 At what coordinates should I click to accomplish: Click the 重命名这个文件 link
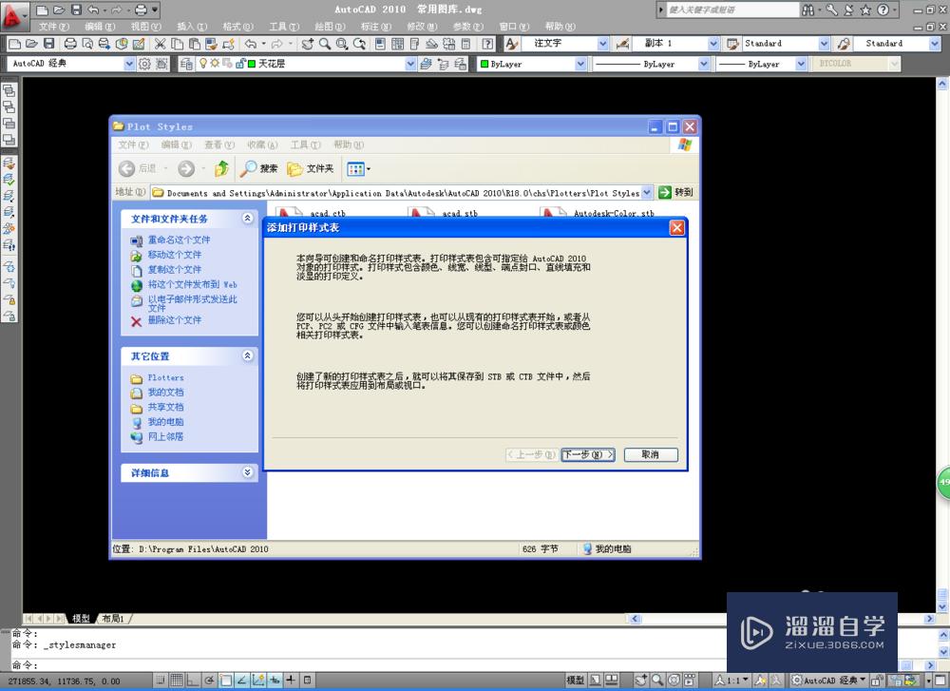tap(179, 240)
